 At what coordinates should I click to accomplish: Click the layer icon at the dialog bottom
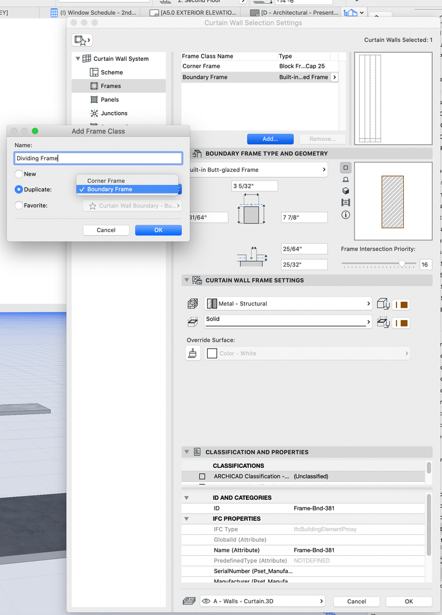tap(189, 601)
